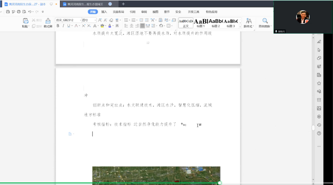The height and width of the screenshot is (185, 333).
Task: Toggle justified text alignment
Action: [142, 26]
